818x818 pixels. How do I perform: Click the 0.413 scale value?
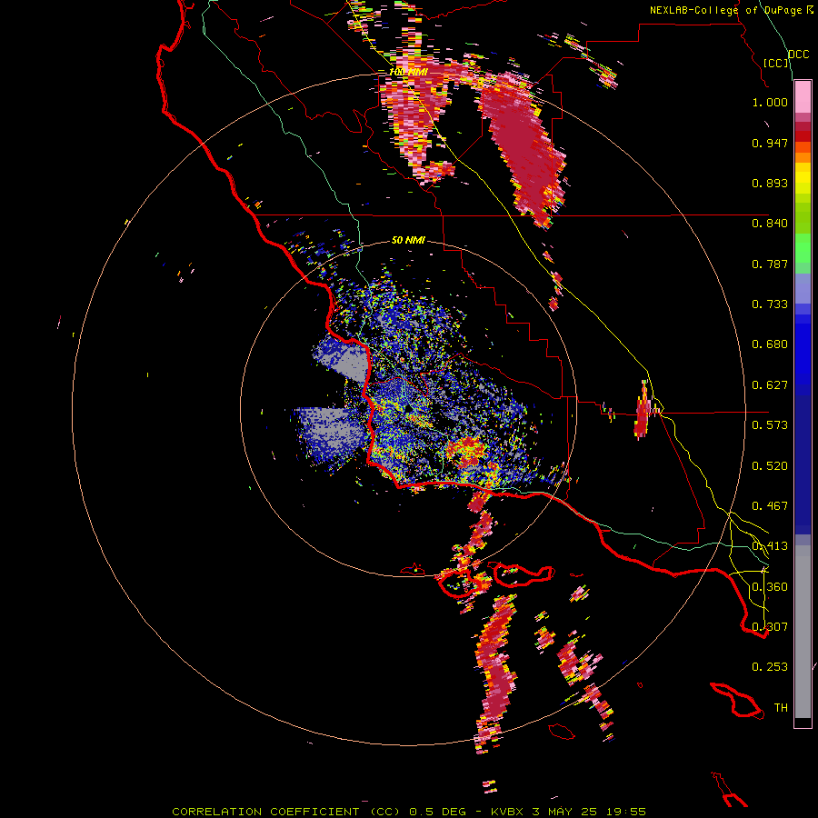click(x=770, y=546)
